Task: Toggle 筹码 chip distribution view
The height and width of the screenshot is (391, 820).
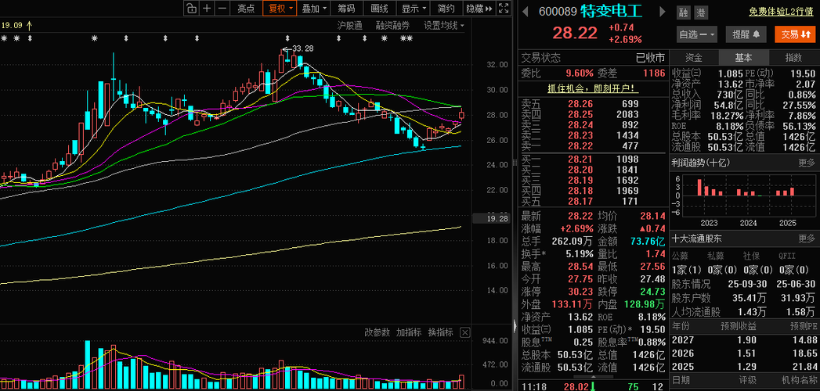Action: coord(346,8)
